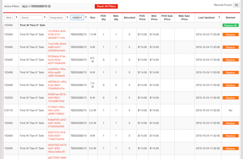Image resolution: width=243 pixels, height=159 pixels.
Task: Restore record 103500 size 6-W
Action: click(230, 98)
